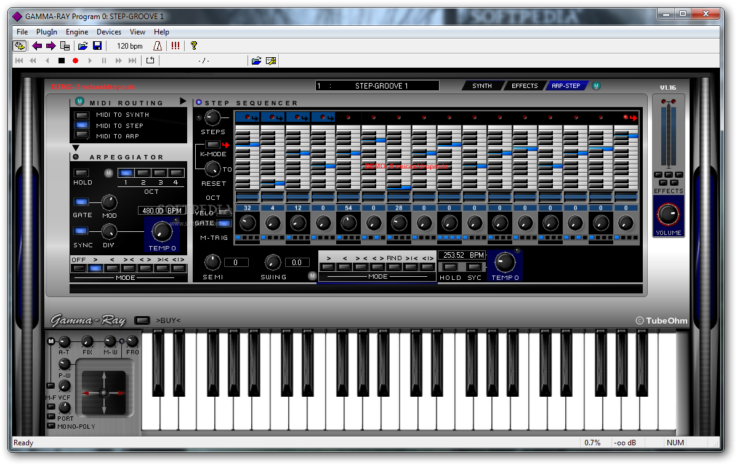The image size is (737, 465).
Task: Click the M icon next to arpeggiator HOLD
Action: pyautogui.click(x=108, y=173)
